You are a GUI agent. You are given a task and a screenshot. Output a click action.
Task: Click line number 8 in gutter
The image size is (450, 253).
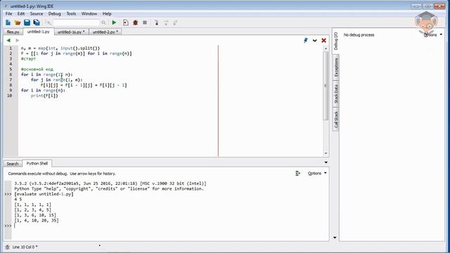coord(11,85)
